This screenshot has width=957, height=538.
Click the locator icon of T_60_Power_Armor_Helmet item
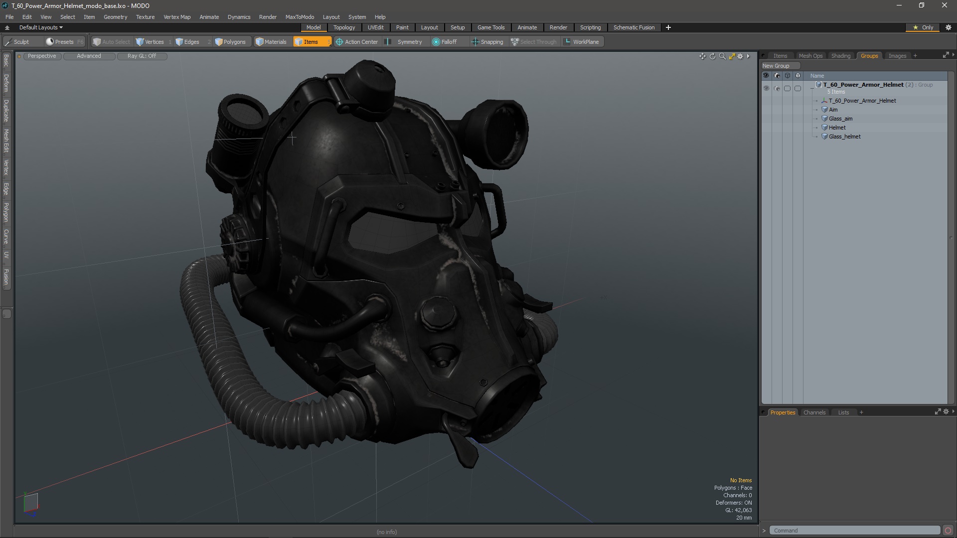pyautogui.click(x=824, y=101)
